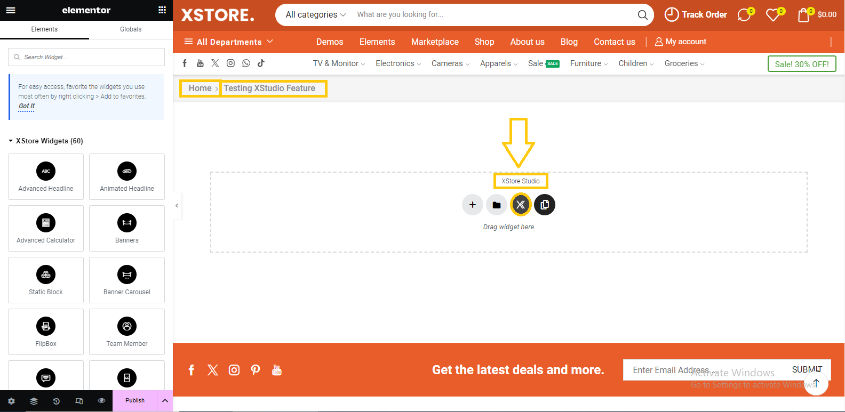Open the Blog menu item
Screen dimensions: 845x412
point(569,42)
